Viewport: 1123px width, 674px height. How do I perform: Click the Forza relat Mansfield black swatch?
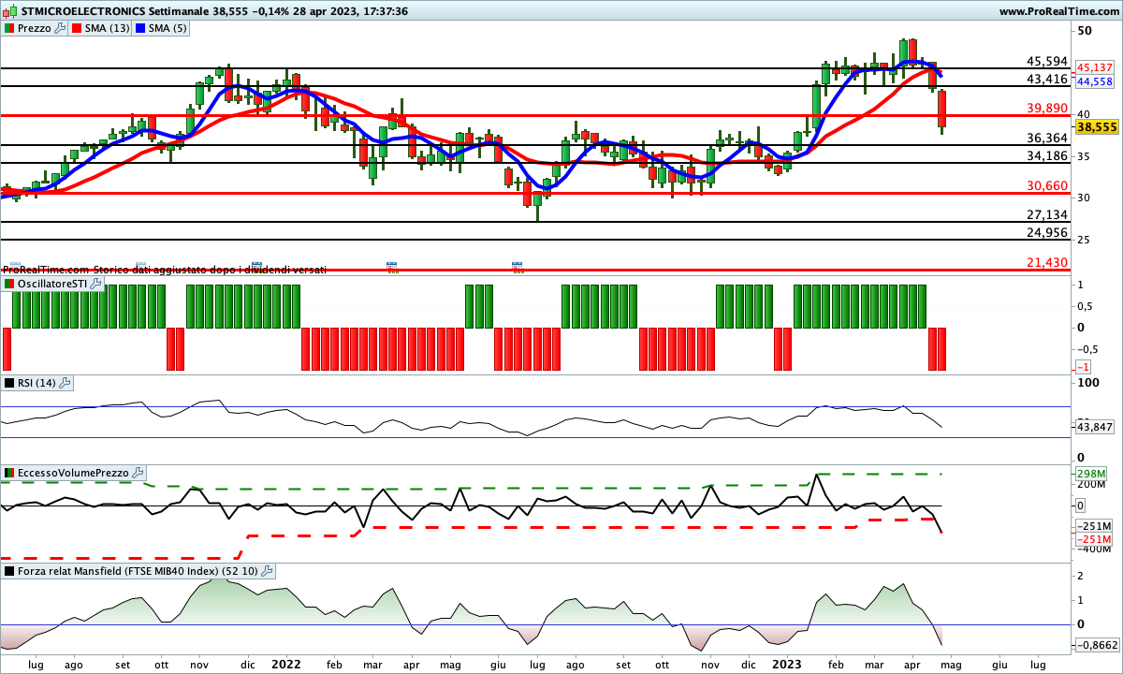[9, 571]
